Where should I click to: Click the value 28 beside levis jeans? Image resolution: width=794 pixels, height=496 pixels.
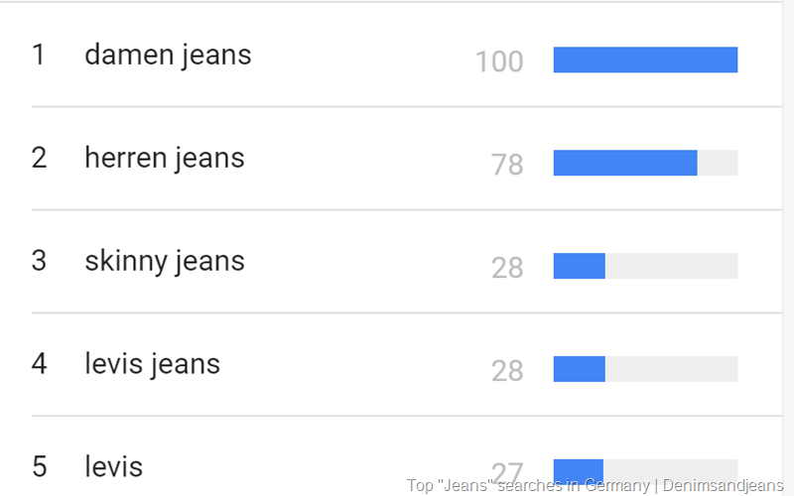click(507, 371)
